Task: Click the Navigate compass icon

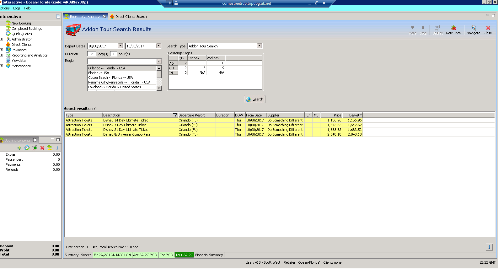Action: click(474, 28)
